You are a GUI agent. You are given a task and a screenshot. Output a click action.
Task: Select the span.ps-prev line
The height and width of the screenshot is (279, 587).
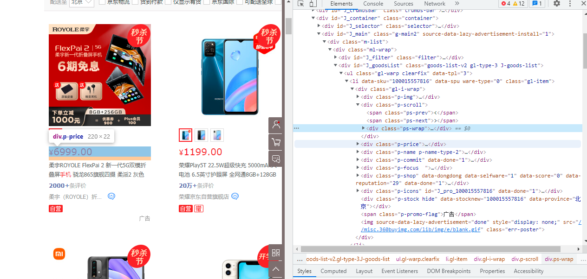tap(412, 113)
